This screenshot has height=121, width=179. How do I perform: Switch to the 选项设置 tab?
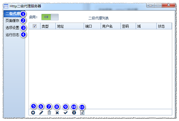coord(12,28)
